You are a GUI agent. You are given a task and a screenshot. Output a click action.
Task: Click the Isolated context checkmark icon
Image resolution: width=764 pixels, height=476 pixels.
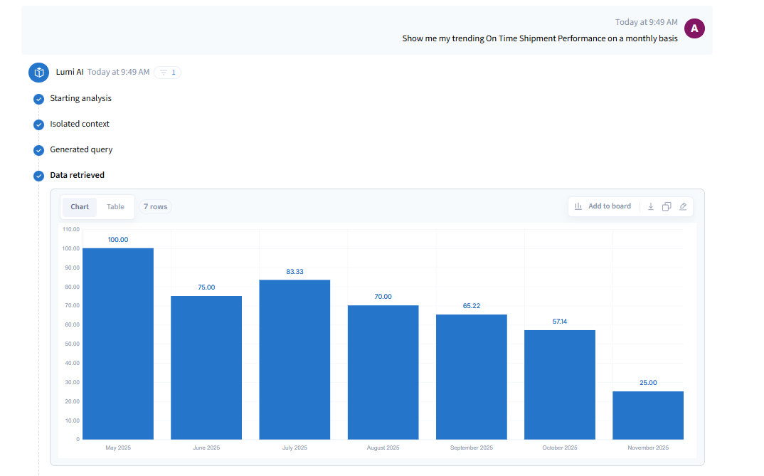point(39,125)
